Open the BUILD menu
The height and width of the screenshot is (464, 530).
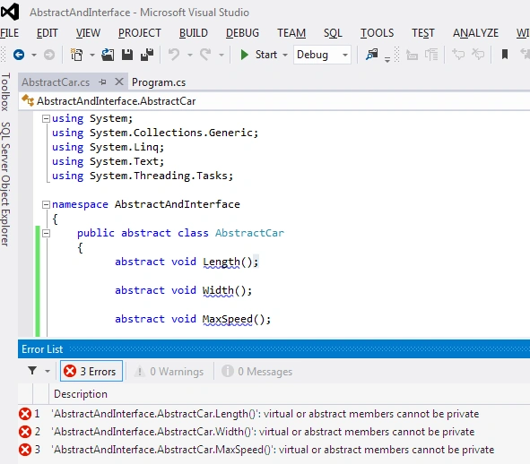[x=194, y=33]
